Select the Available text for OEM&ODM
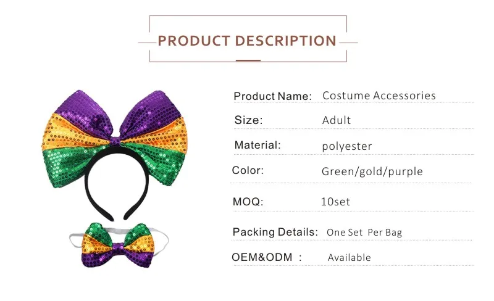494x301 pixels. (350, 257)
